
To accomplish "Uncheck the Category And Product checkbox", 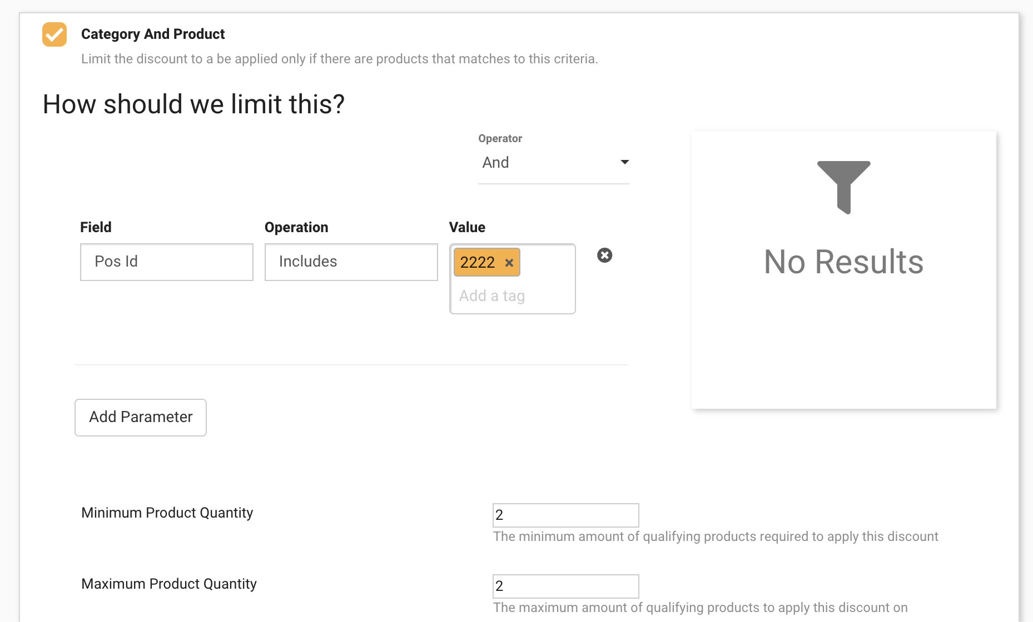I will tap(54, 34).
